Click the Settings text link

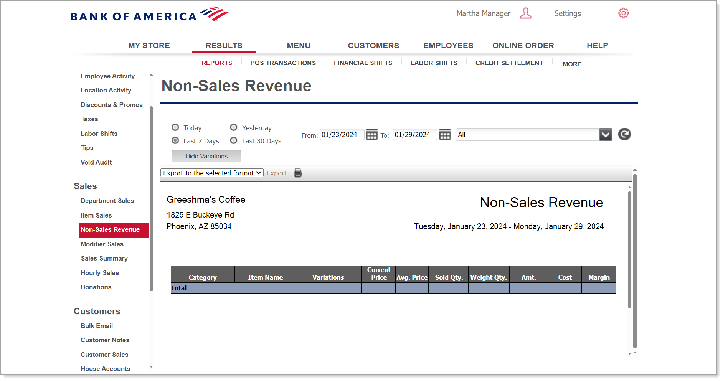pyautogui.click(x=567, y=13)
